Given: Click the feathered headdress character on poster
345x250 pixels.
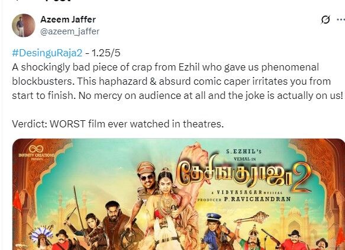Looking at the screenshot, I should [42, 238].
